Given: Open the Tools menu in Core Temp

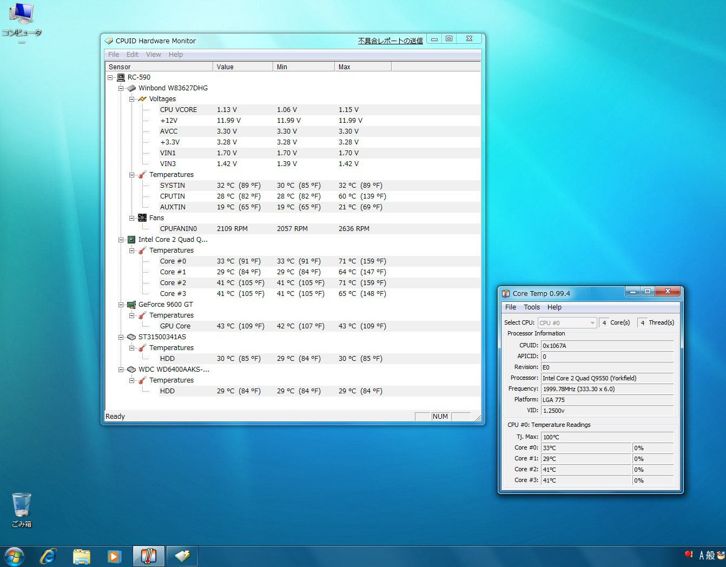Looking at the screenshot, I should coord(531,307).
